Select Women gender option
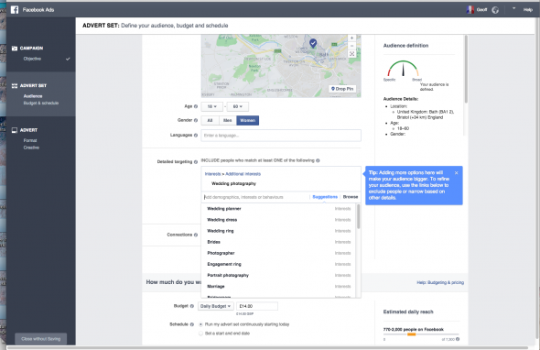The width and height of the screenshot is (540, 350). [x=248, y=120]
